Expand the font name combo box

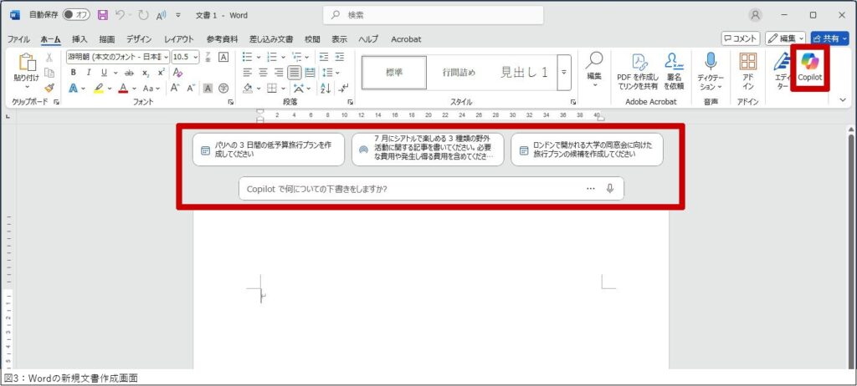[x=166, y=57]
